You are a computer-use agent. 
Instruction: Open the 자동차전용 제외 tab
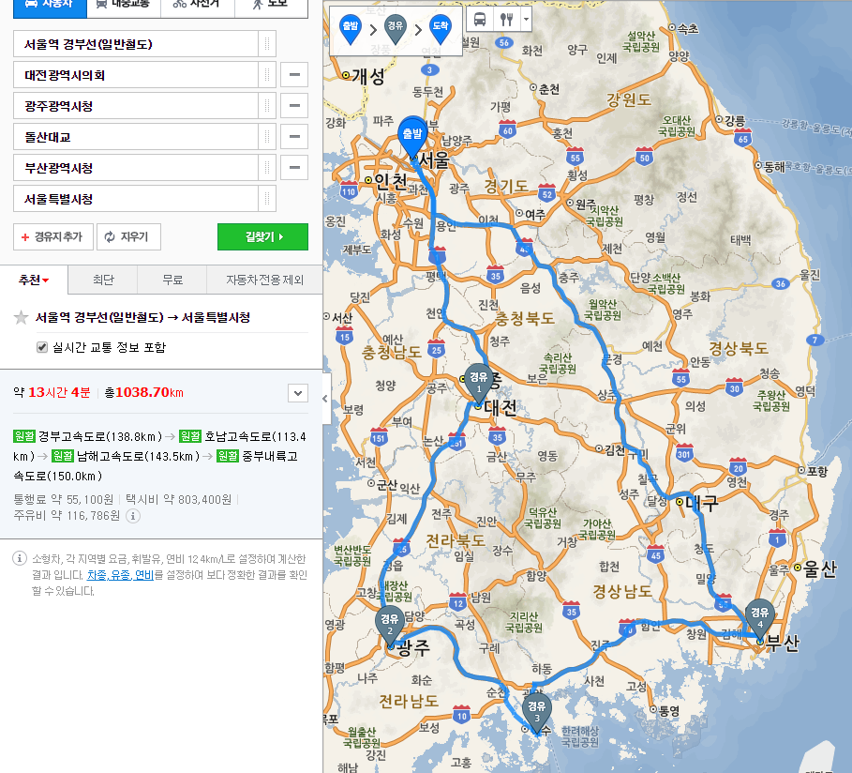coord(264,280)
